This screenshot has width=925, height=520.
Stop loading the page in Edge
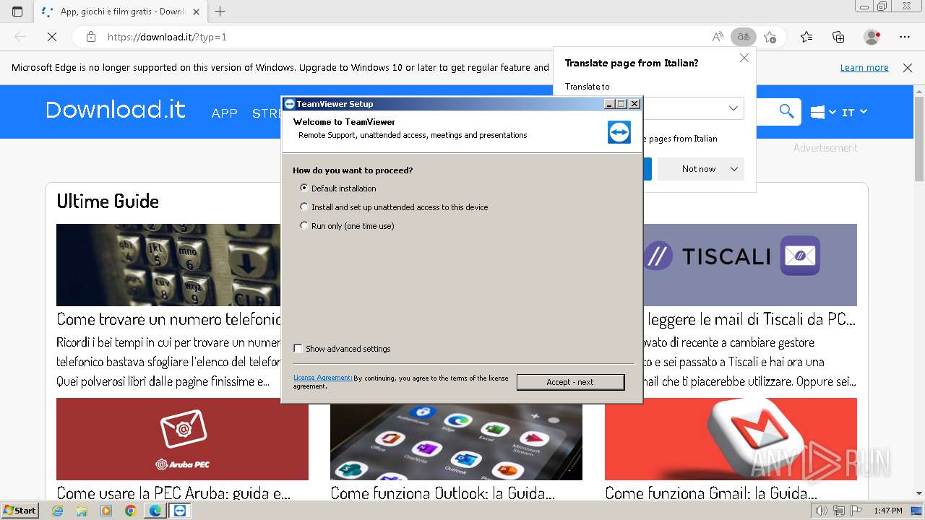(x=52, y=37)
